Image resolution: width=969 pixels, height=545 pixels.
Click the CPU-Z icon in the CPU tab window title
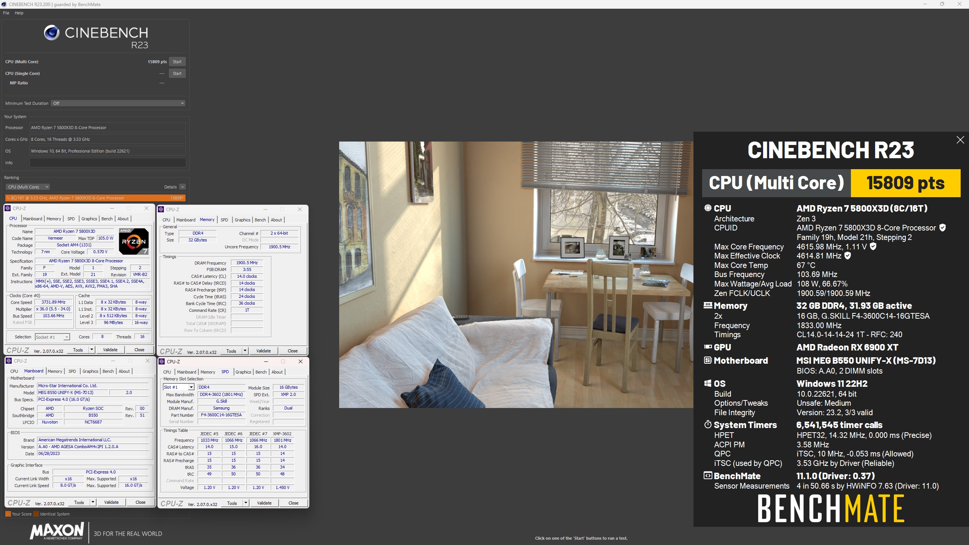tap(8, 208)
